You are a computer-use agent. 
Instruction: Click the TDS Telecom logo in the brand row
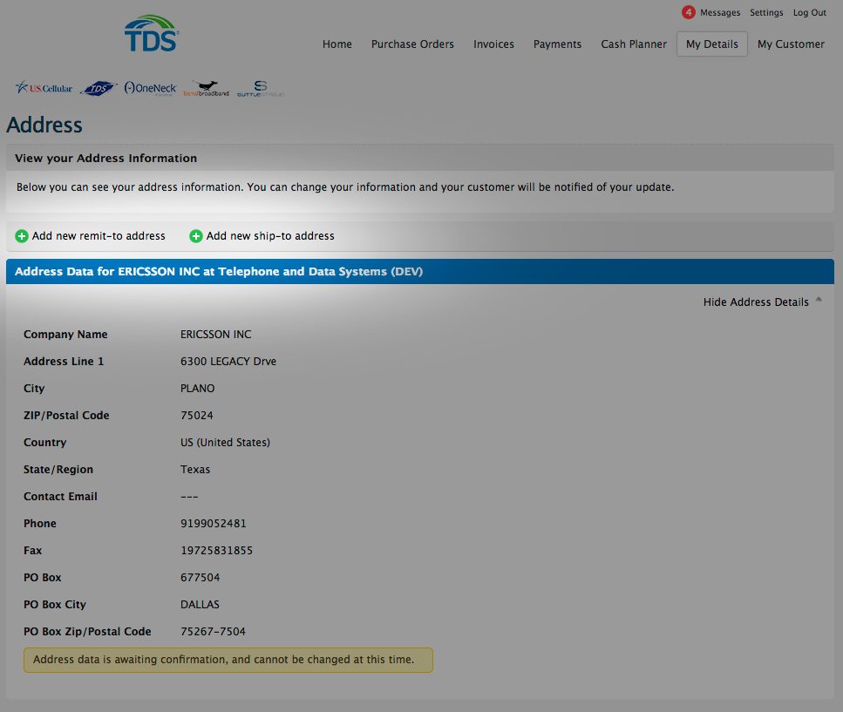[x=99, y=88]
